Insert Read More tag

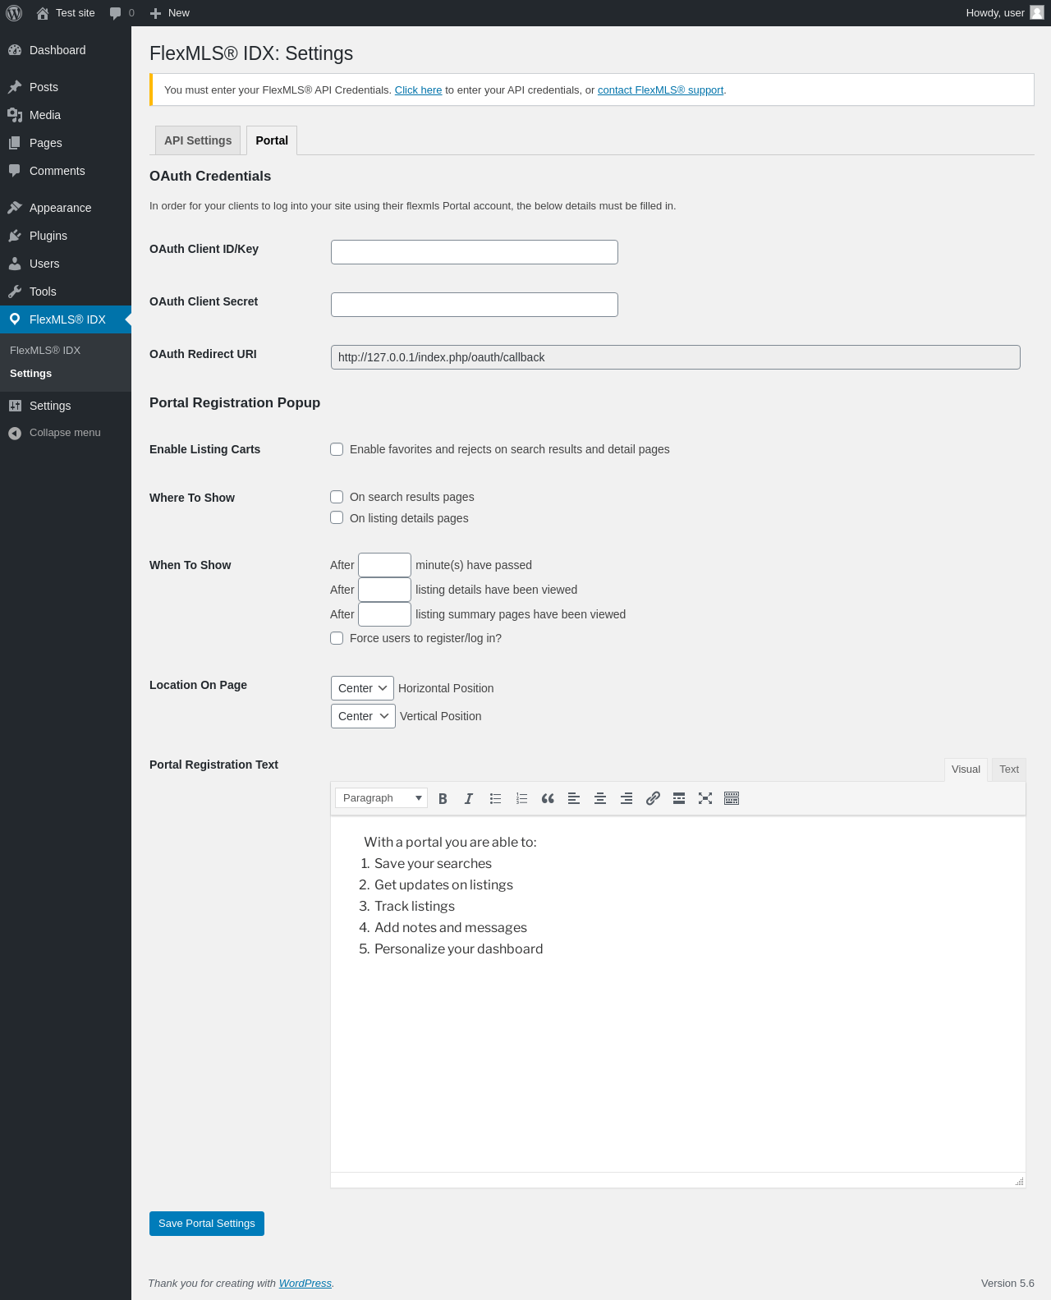tap(679, 798)
